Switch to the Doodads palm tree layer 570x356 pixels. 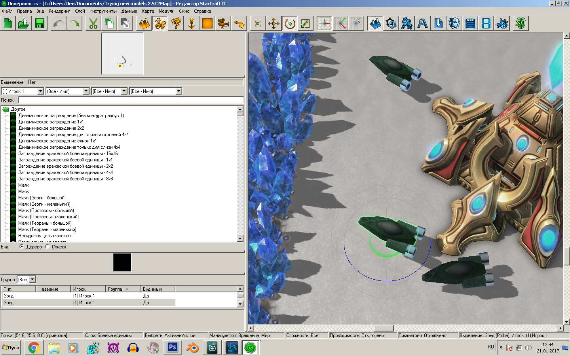pyautogui.click(x=176, y=24)
